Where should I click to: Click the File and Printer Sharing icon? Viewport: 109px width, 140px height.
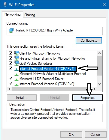coord(17,58)
